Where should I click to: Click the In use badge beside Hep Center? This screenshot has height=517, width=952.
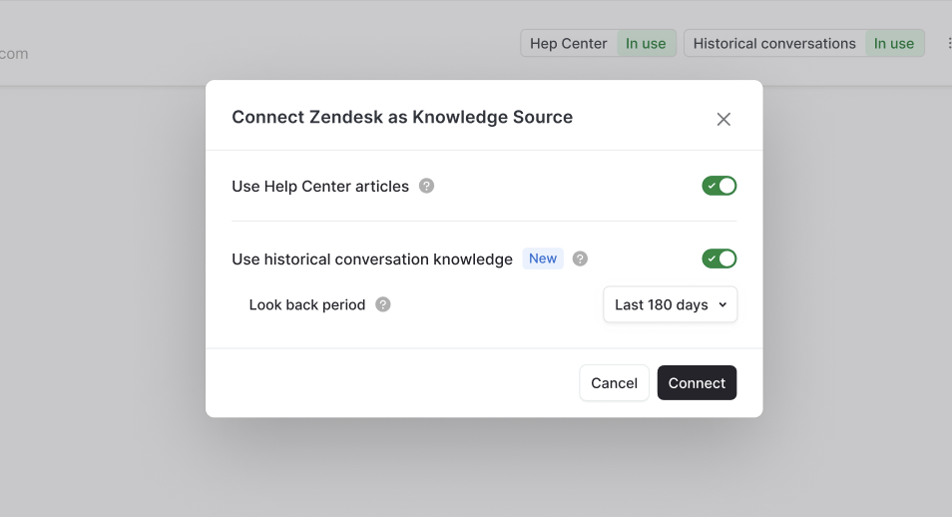(x=646, y=43)
